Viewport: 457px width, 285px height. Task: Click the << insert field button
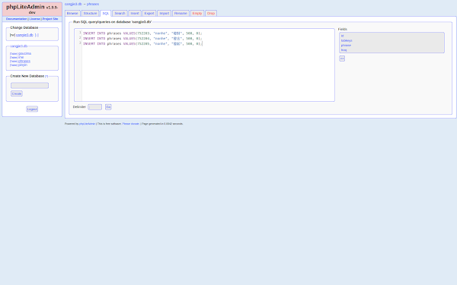click(342, 59)
